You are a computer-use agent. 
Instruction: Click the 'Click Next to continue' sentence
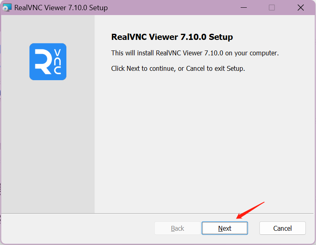tap(178, 68)
